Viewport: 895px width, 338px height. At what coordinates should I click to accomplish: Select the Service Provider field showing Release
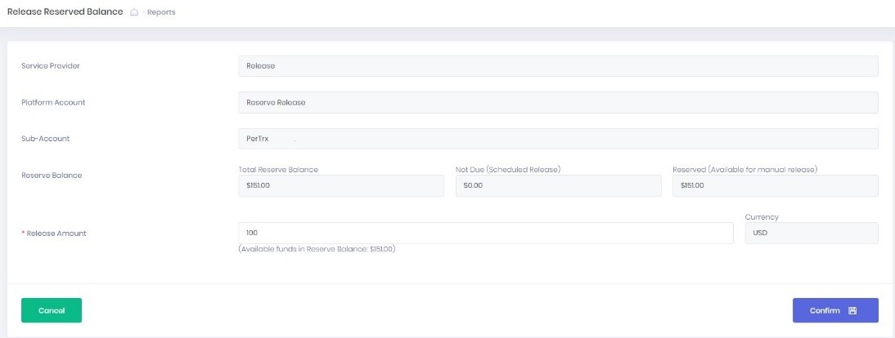click(x=558, y=66)
